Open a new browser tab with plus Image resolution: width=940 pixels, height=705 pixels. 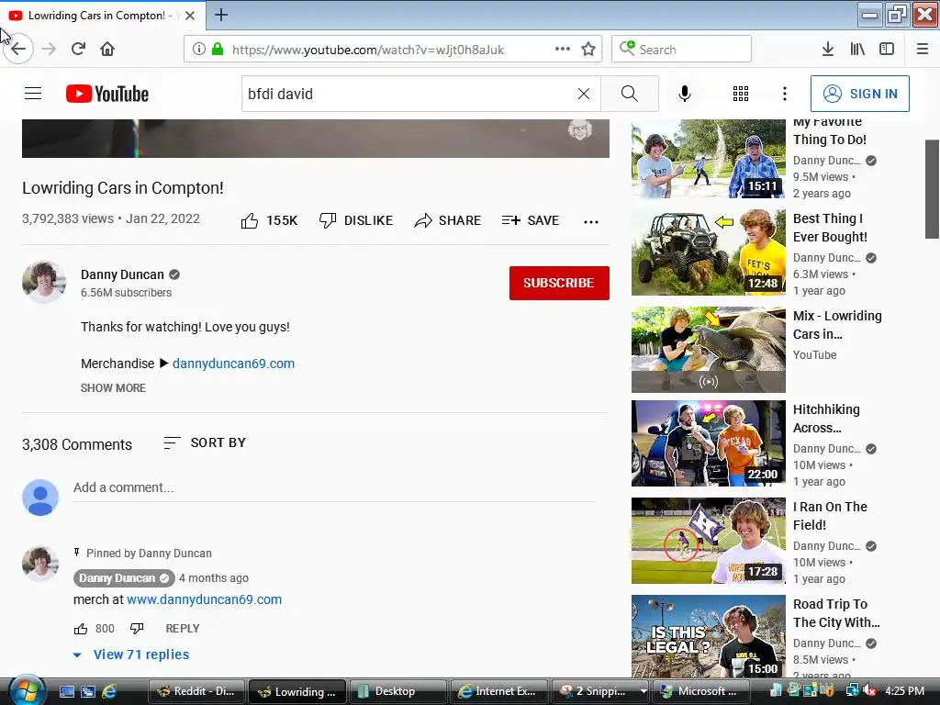(221, 15)
